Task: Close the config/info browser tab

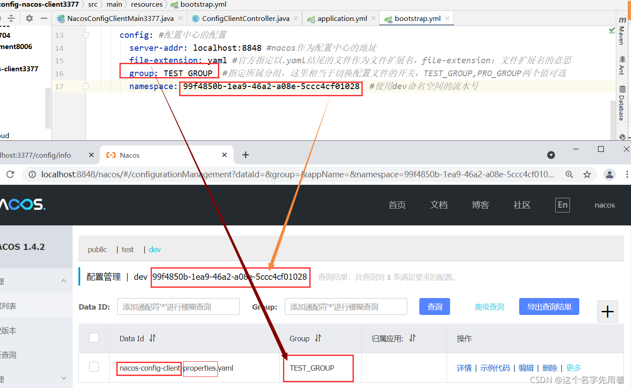Action: pos(91,155)
